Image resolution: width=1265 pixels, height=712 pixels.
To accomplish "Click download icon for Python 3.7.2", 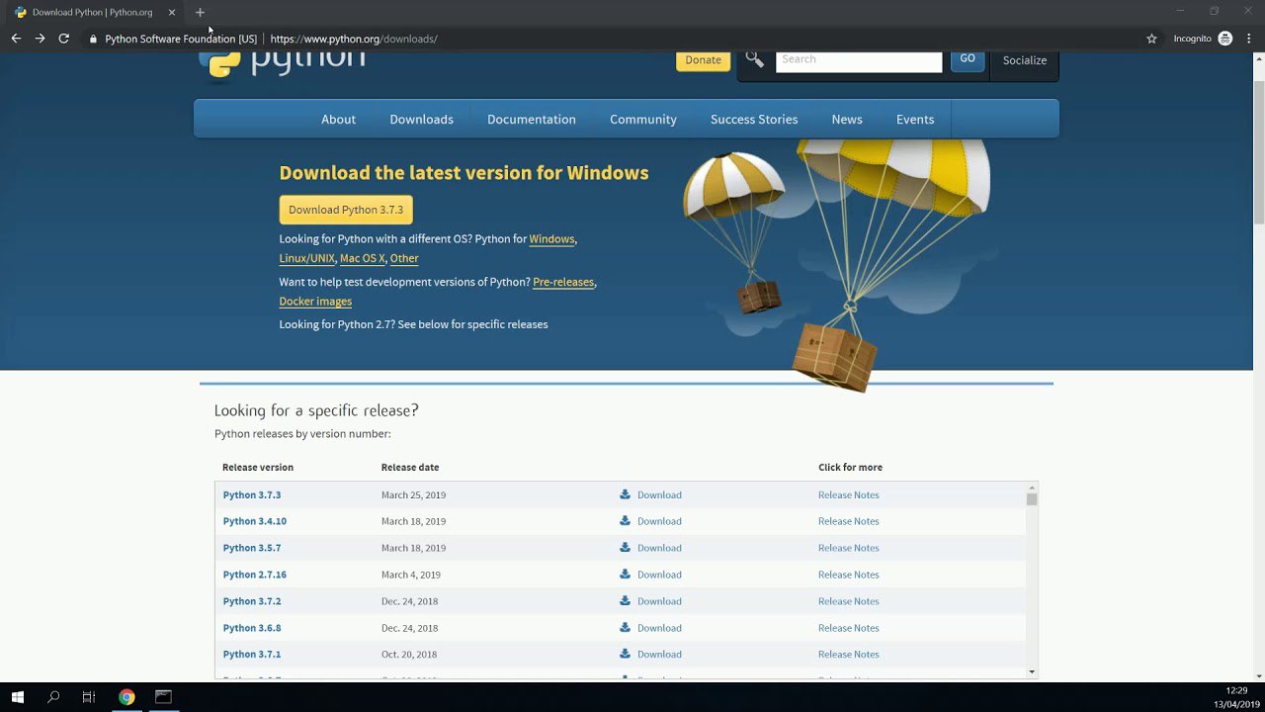I will pos(625,601).
